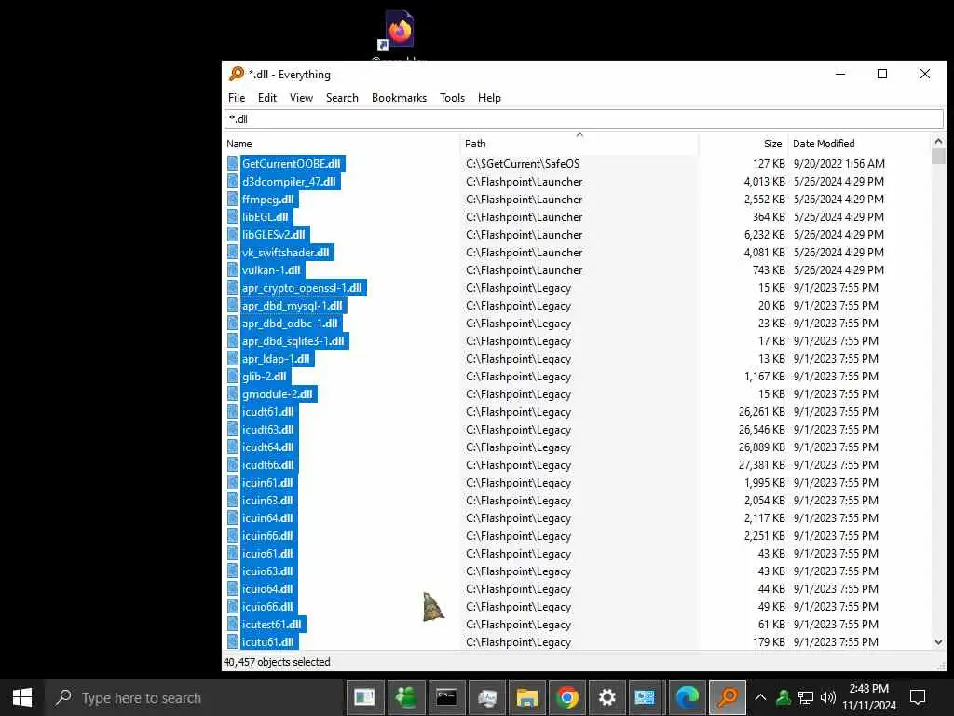The width and height of the screenshot is (954, 716).
Task: Open the clock showing 2:48 PM
Action: (x=869, y=697)
